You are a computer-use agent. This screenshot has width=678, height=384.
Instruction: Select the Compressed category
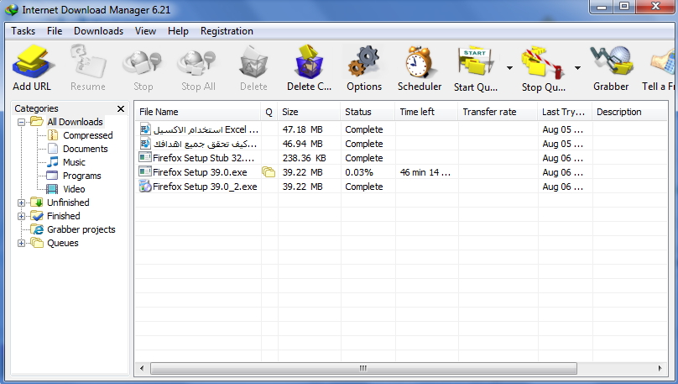point(88,135)
